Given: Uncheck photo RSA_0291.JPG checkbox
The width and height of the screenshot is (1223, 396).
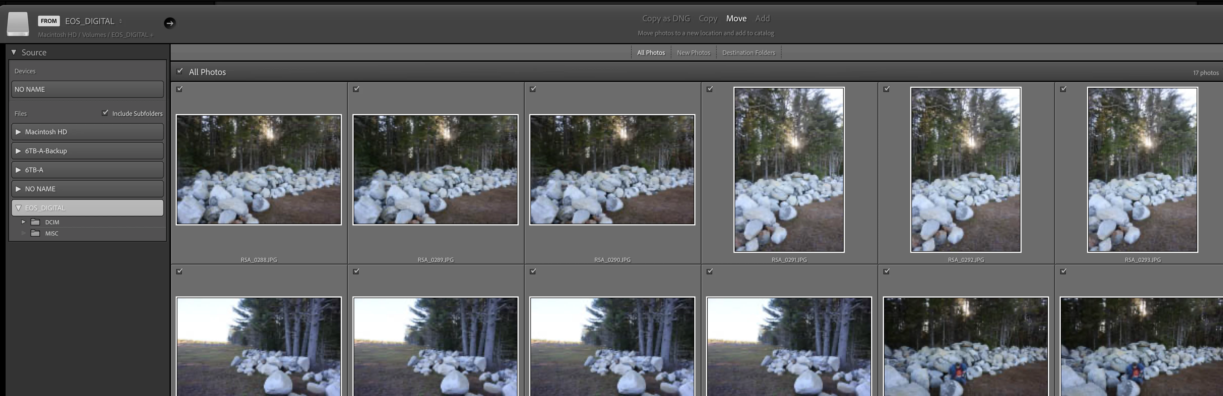Looking at the screenshot, I should 710,89.
